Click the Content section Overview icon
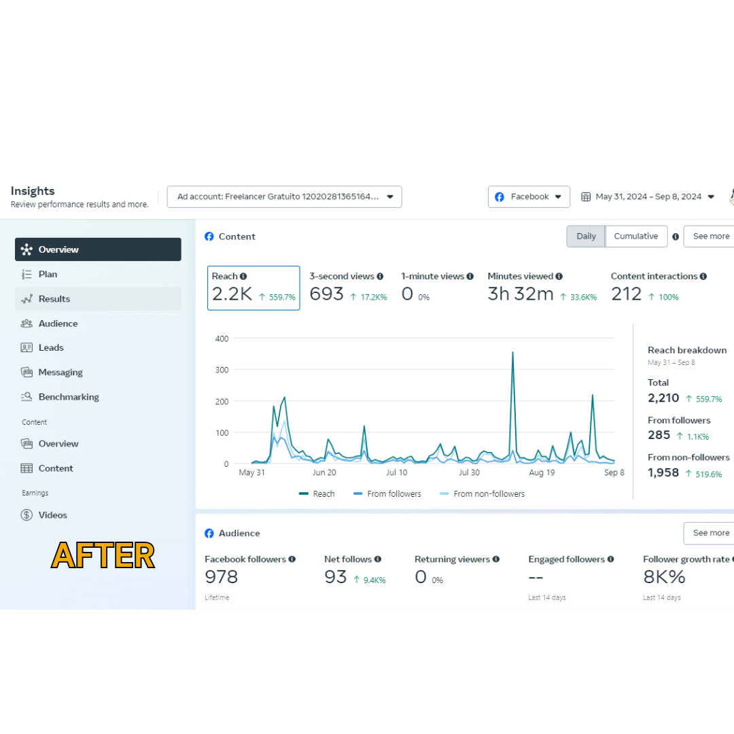The width and height of the screenshot is (734, 734). point(27,443)
